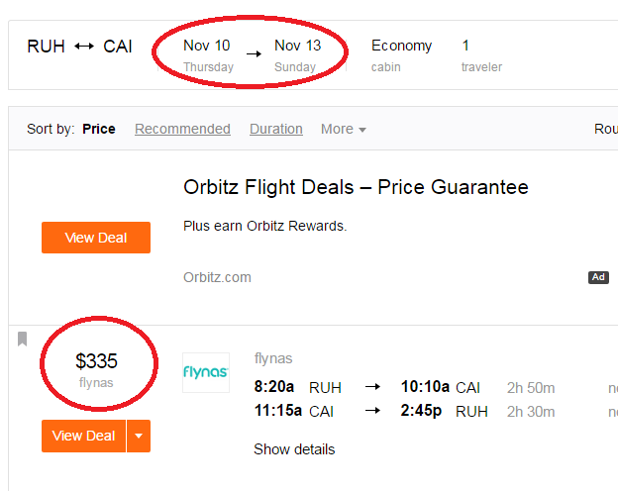Change the Nov 10 Thursday departure date
The width and height of the screenshot is (618, 491).
(208, 54)
